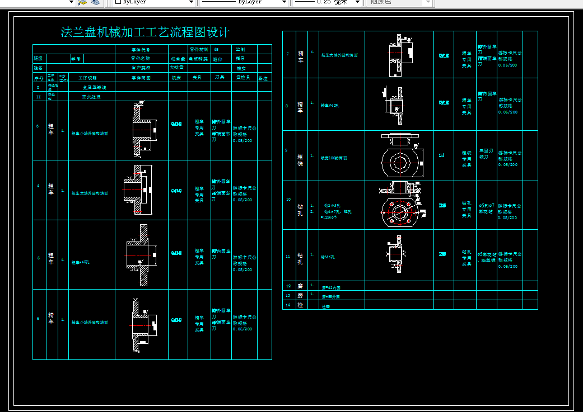Select the 生产类型 cell

coord(141,68)
